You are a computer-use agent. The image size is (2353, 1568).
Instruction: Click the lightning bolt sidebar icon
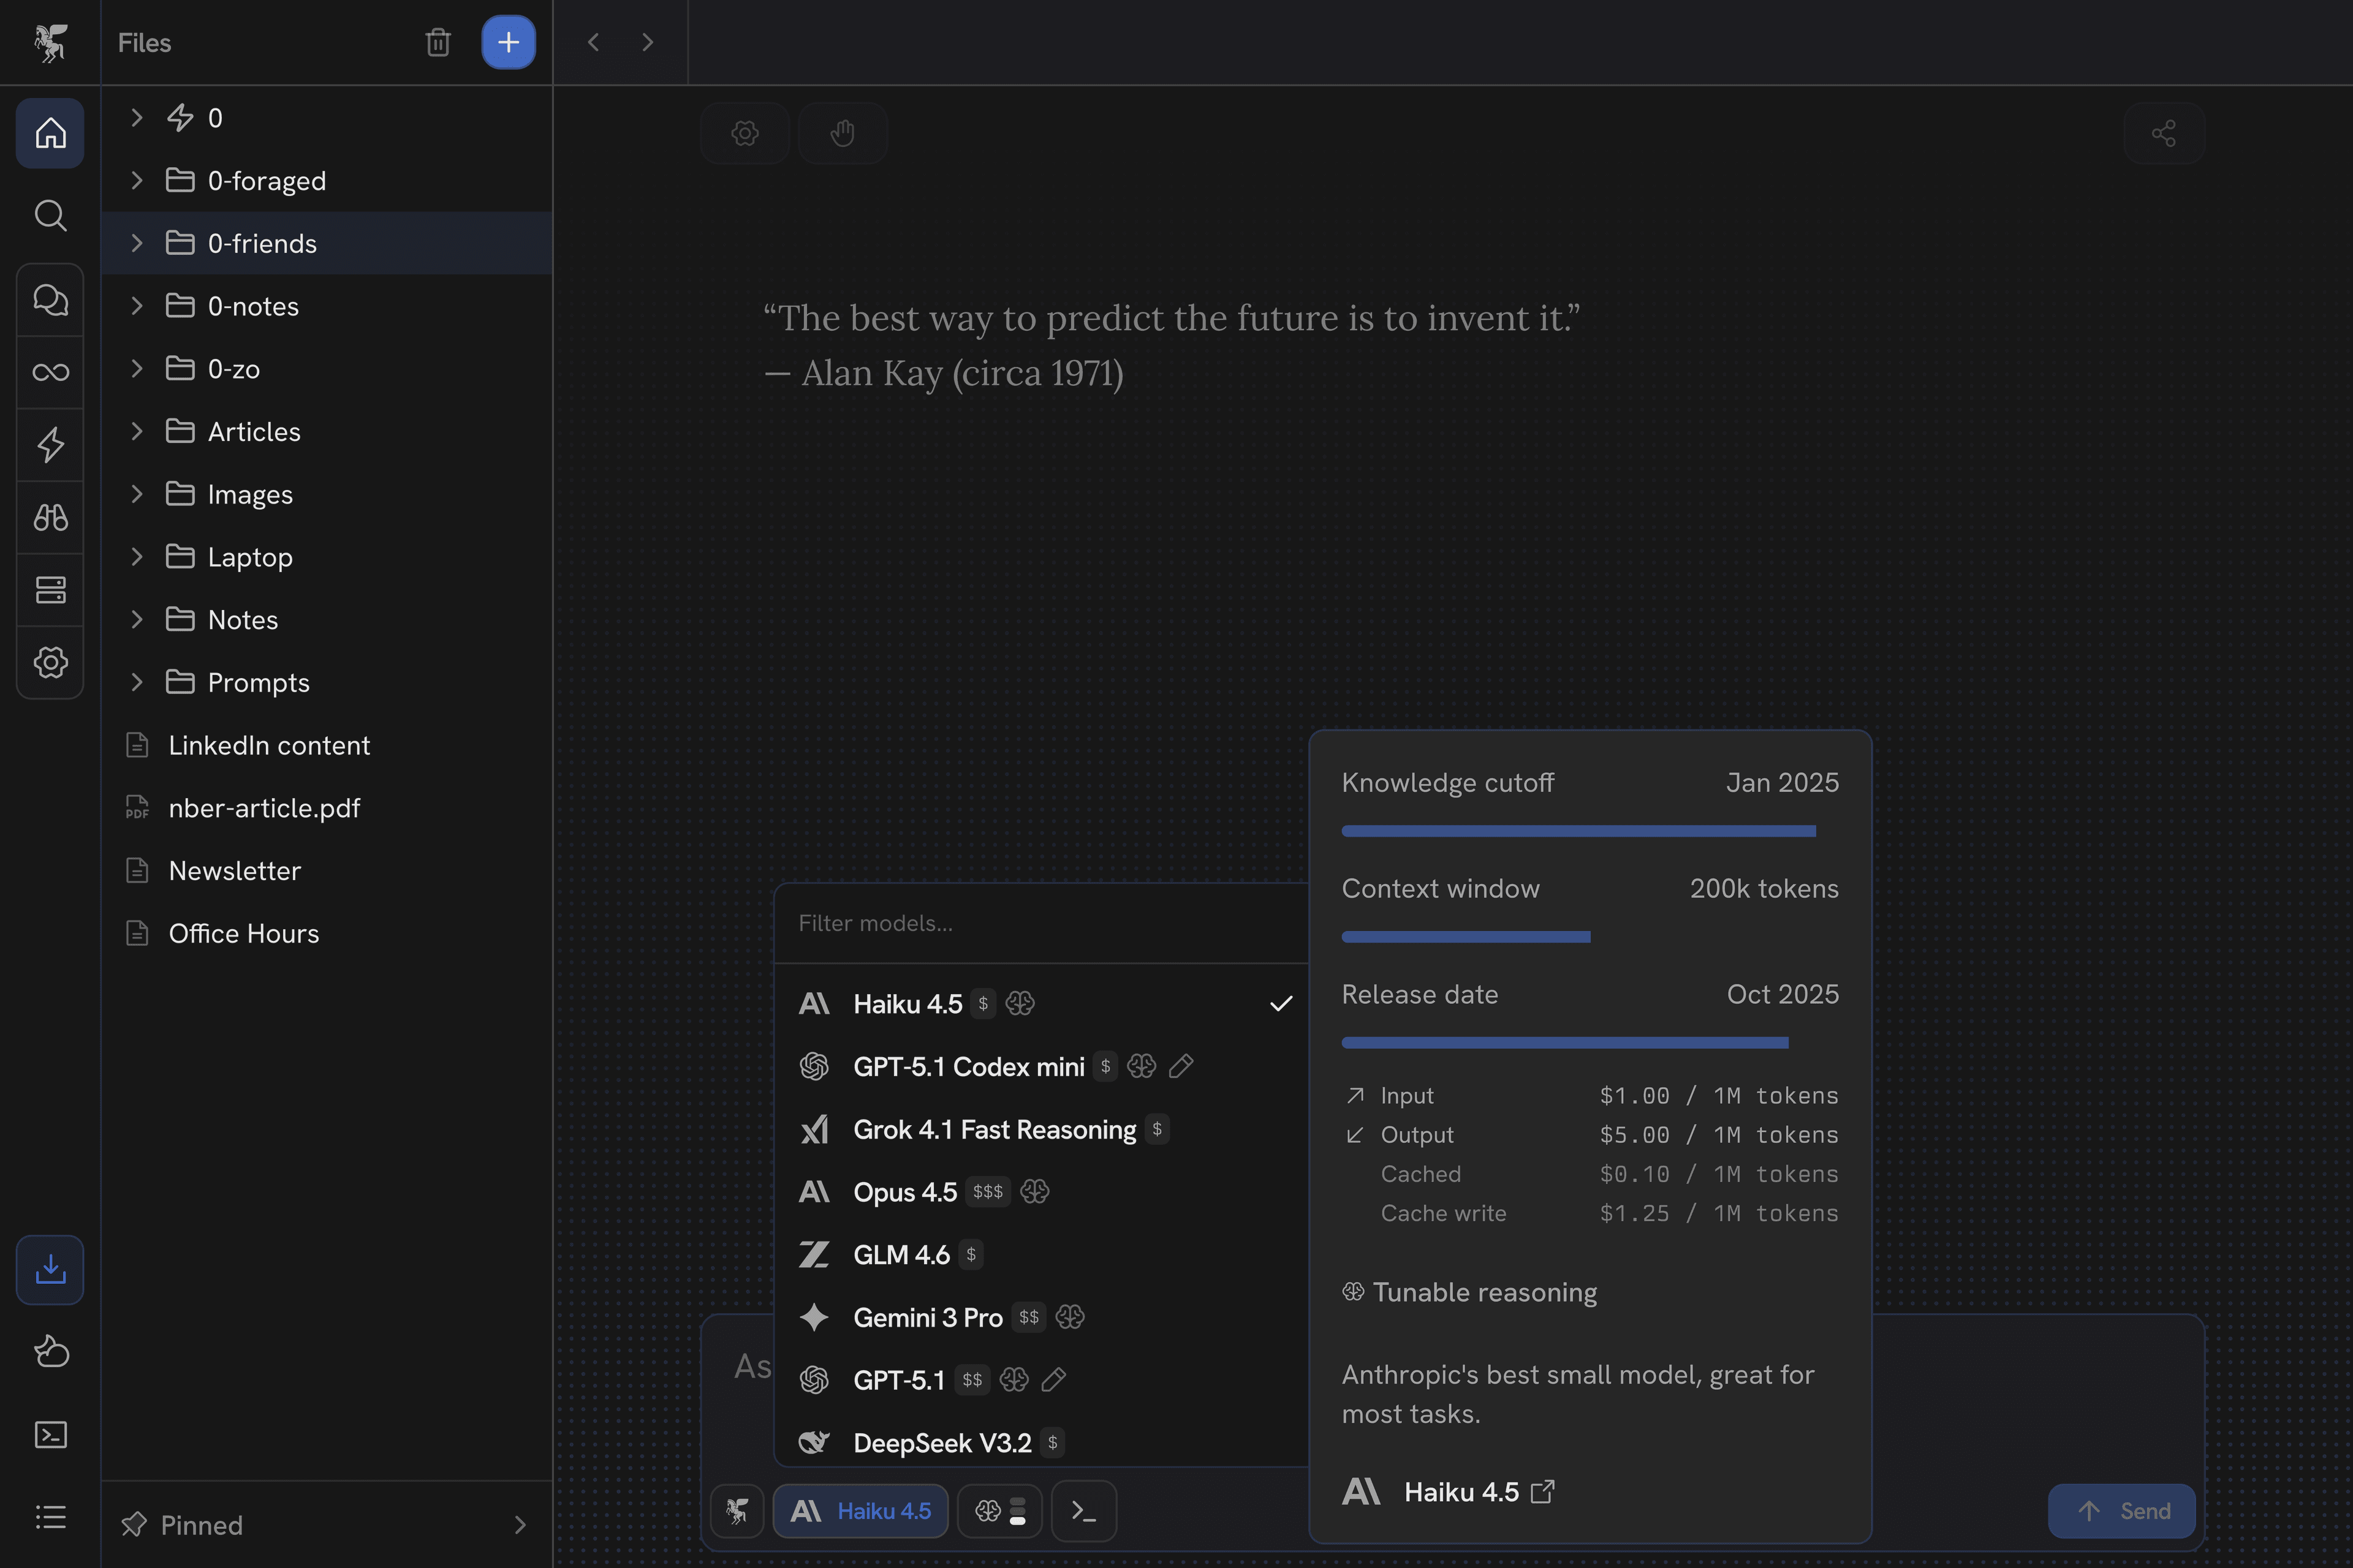pos(50,445)
